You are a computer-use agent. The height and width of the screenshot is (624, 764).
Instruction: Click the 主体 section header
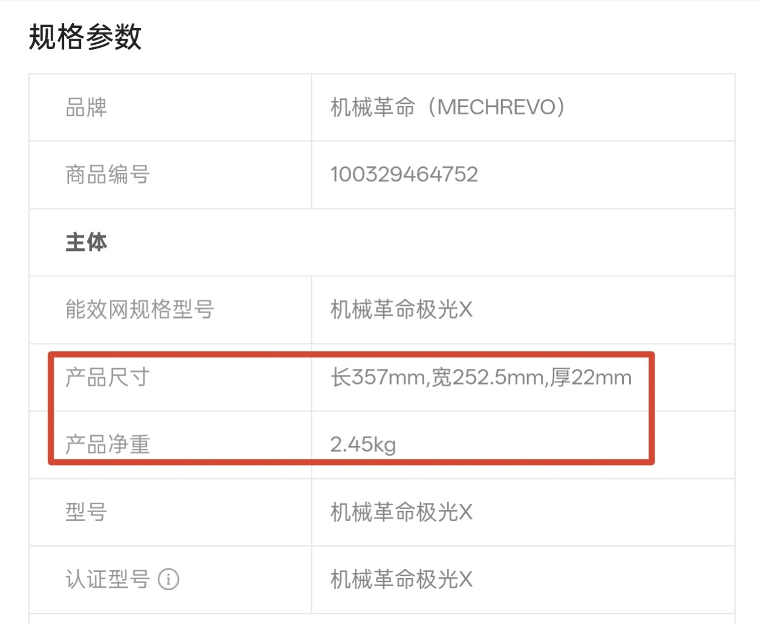(x=86, y=242)
